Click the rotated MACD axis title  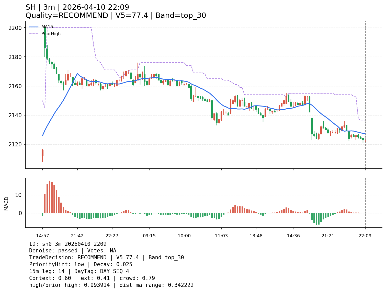pyautogui.click(x=6, y=203)
